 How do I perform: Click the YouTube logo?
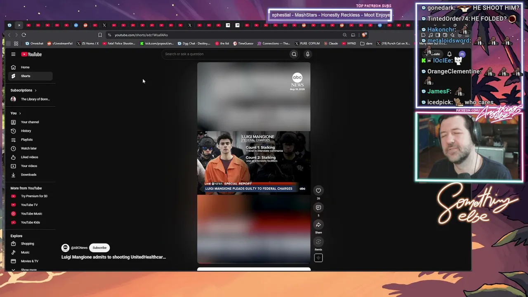[x=31, y=54]
